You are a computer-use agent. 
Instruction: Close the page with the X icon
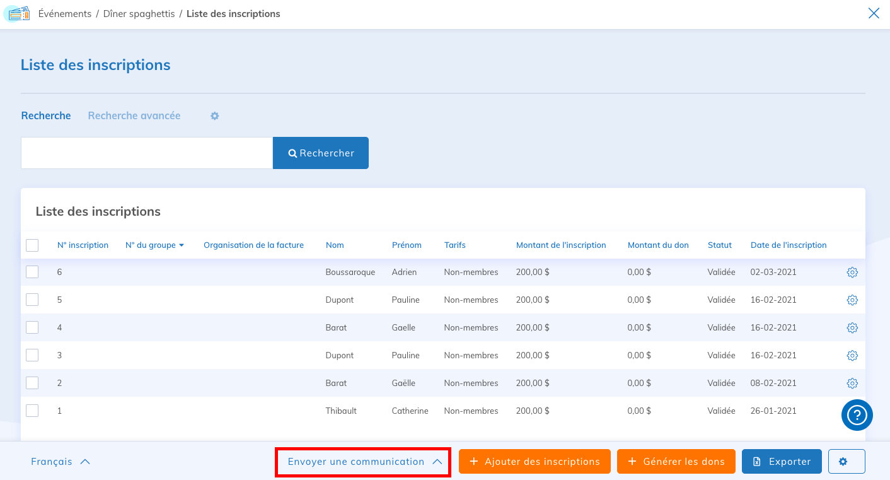click(874, 13)
